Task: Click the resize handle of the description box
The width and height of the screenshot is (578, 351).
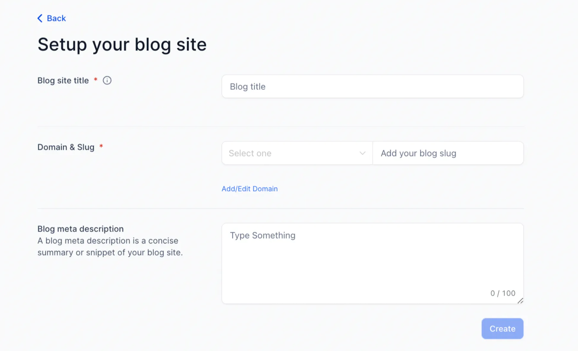Action: pos(520,301)
